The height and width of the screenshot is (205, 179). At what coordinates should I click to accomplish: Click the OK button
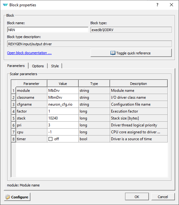(137, 197)
